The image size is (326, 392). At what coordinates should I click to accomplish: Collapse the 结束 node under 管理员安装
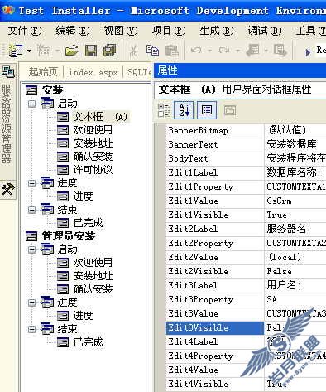click(32, 329)
